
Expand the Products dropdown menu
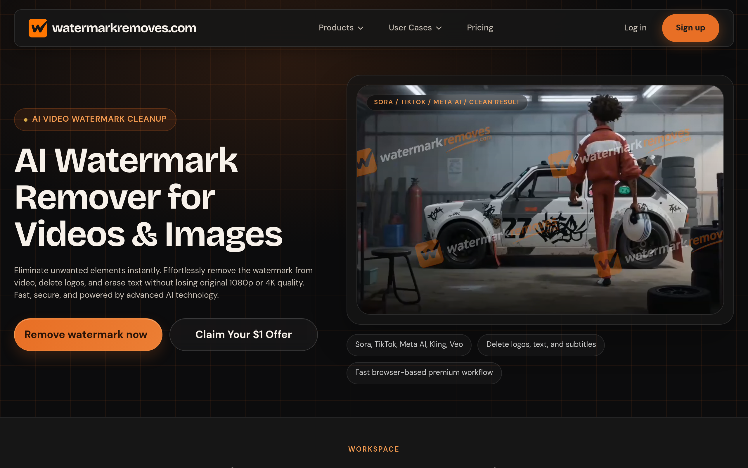point(341,28)
